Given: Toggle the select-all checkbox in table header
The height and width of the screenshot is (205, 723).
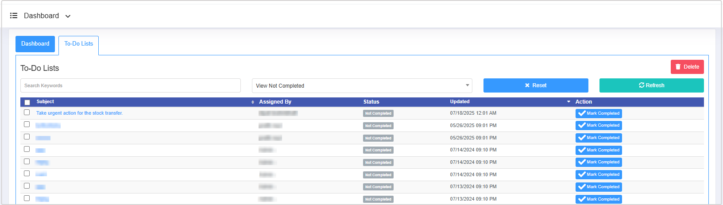Looking at the screenshot, I should click(x=27, y=102).
